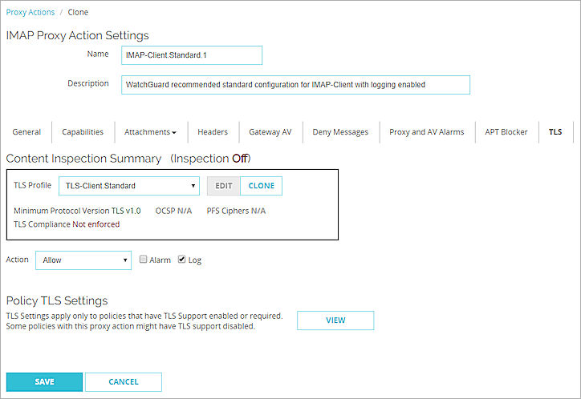The width and height of the screenshot is (581, 399).
Task: Expand the Action dropdown set to Allow
Action: 83,260
